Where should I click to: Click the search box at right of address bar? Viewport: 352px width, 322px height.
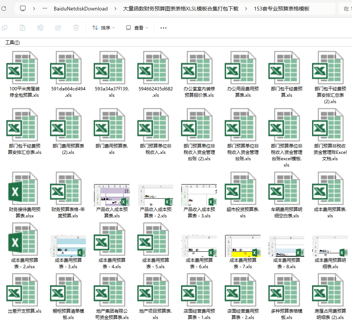(x=345, y=8)
